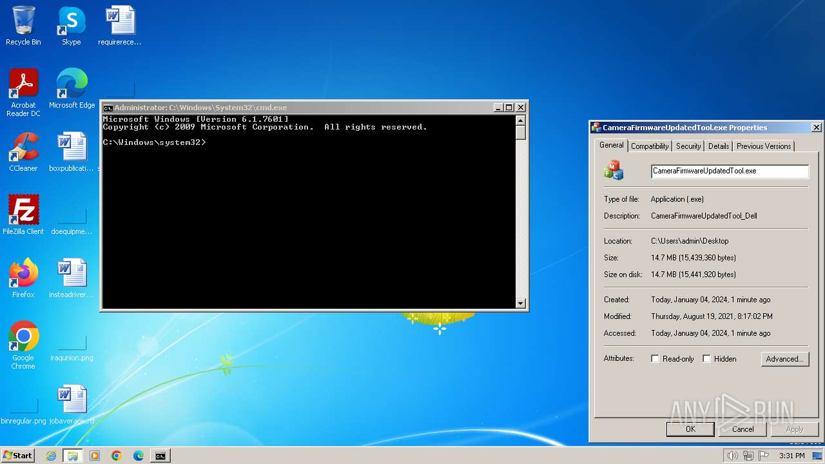Select the insteadriver Word document
The width and height of the screenshot is (825, 464).
click(72, 278)
